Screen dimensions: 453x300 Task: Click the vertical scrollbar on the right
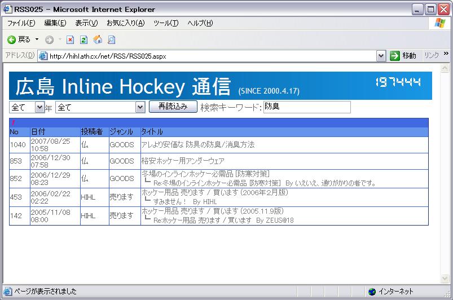(x=445, y=169)
